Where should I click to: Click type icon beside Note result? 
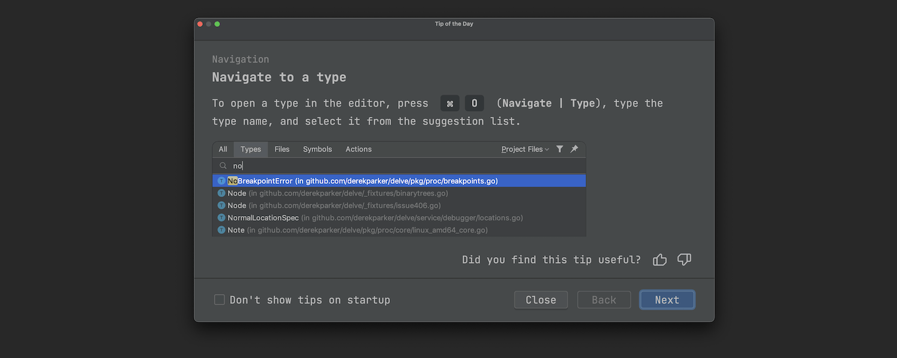click(x=221, y=230)
